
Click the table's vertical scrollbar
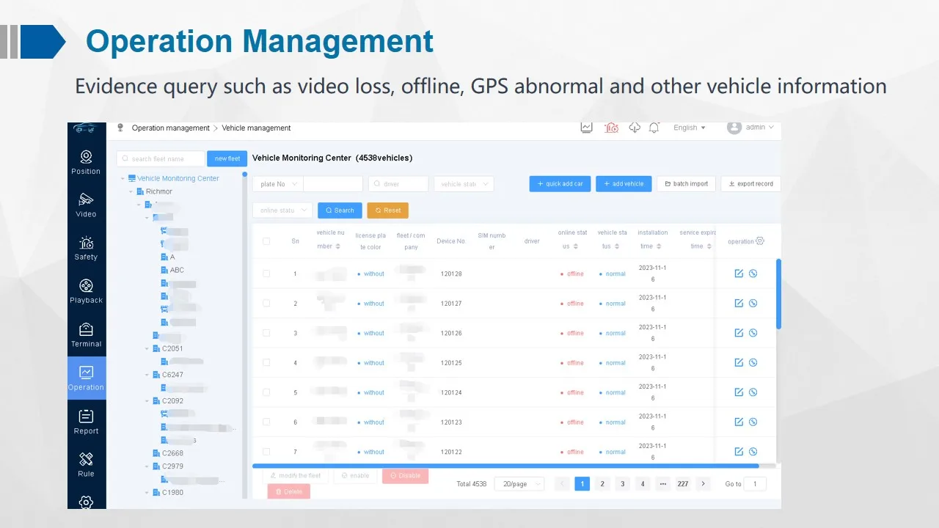778,294
